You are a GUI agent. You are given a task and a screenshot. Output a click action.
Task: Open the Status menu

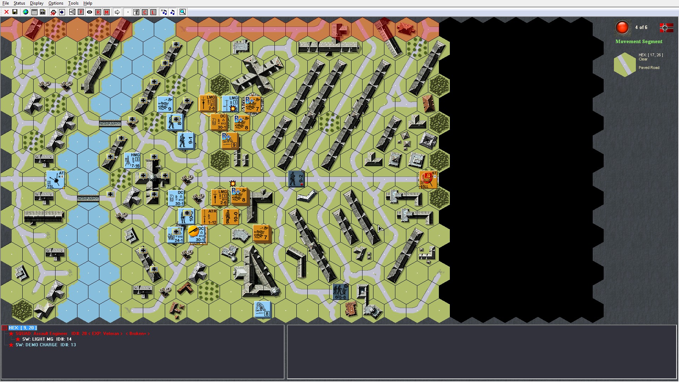[19, 3]
